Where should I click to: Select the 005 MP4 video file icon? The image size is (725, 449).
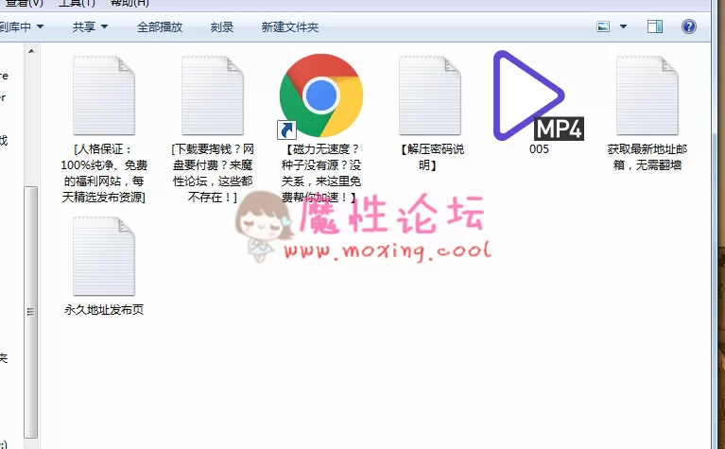coord(539,95)
